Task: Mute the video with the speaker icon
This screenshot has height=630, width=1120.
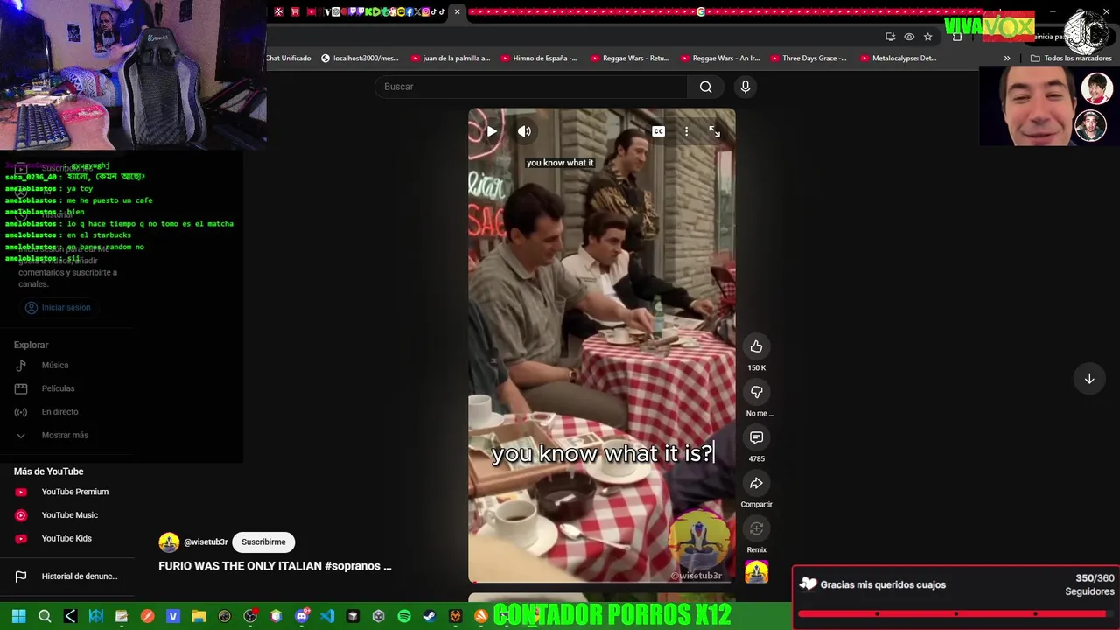Action: (x=524, y=131)
